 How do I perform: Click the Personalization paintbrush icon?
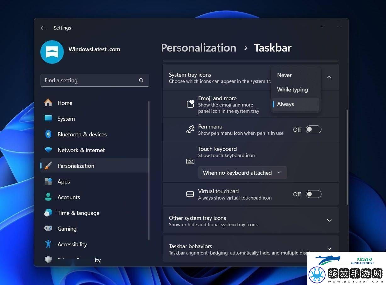point(48,166)
